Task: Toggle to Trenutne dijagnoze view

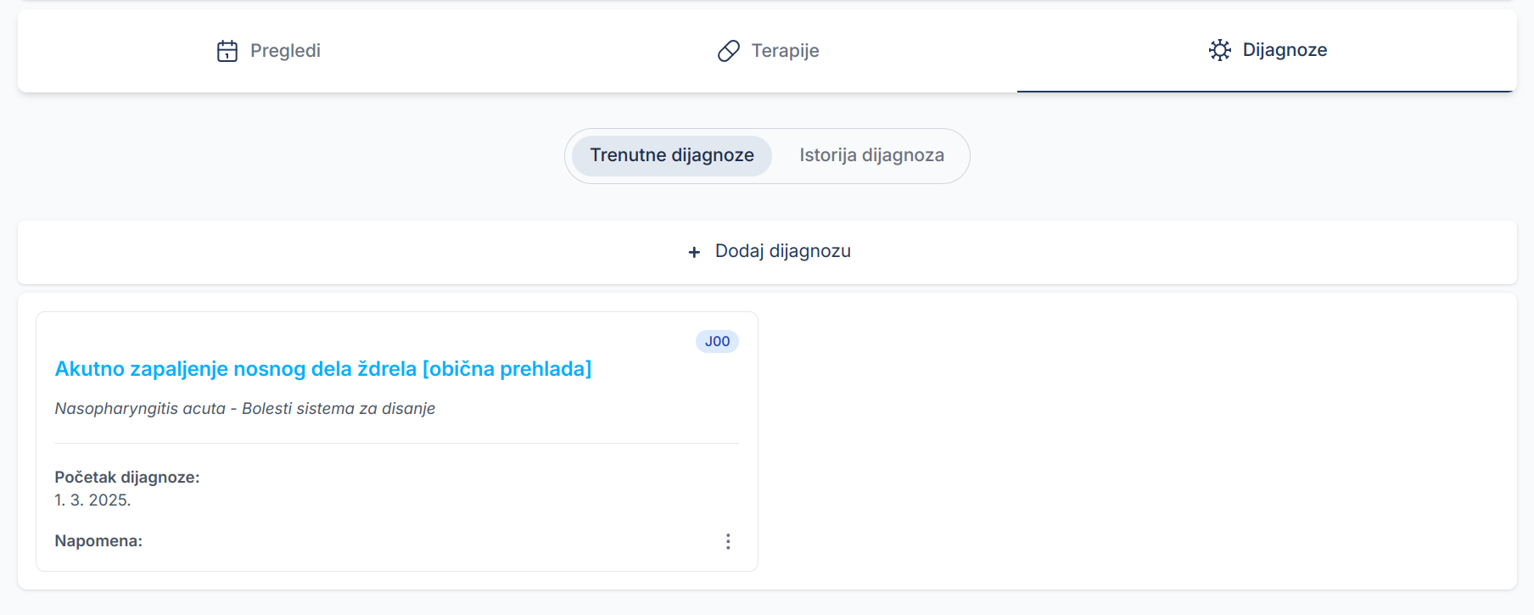Action: click(672, 155)
